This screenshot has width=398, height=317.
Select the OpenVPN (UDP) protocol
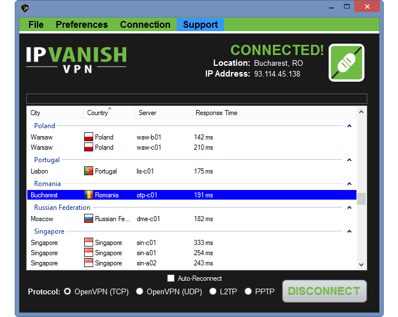click(139, 291)
